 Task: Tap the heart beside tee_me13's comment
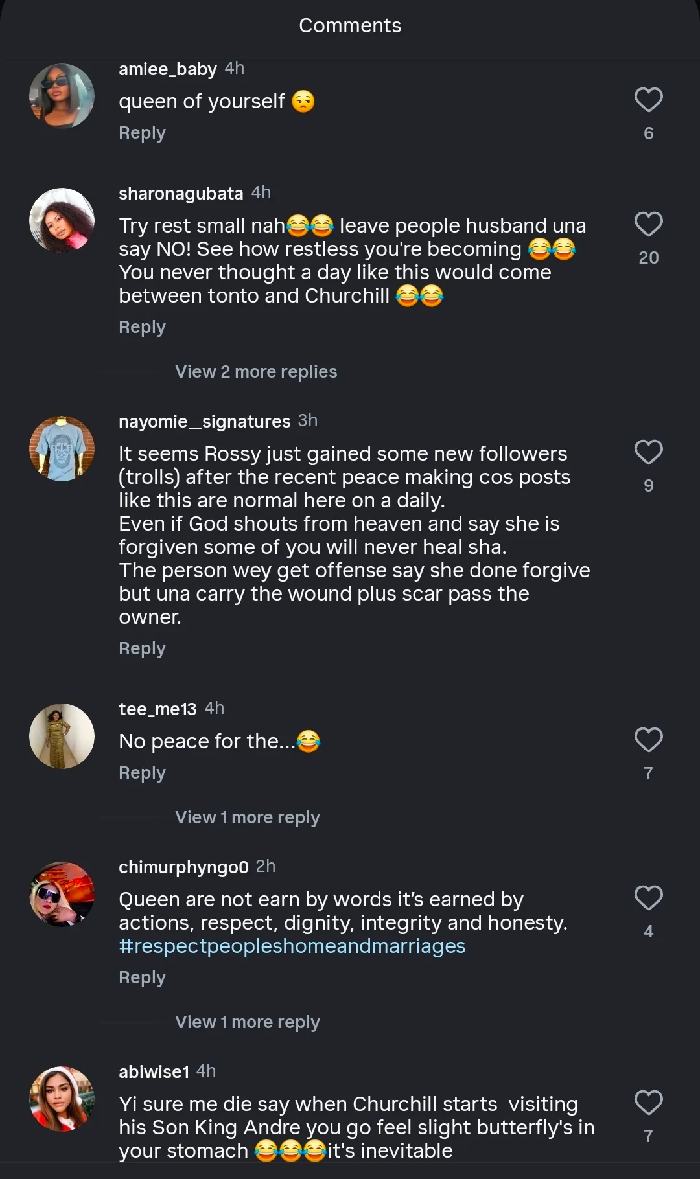point(648,740)
